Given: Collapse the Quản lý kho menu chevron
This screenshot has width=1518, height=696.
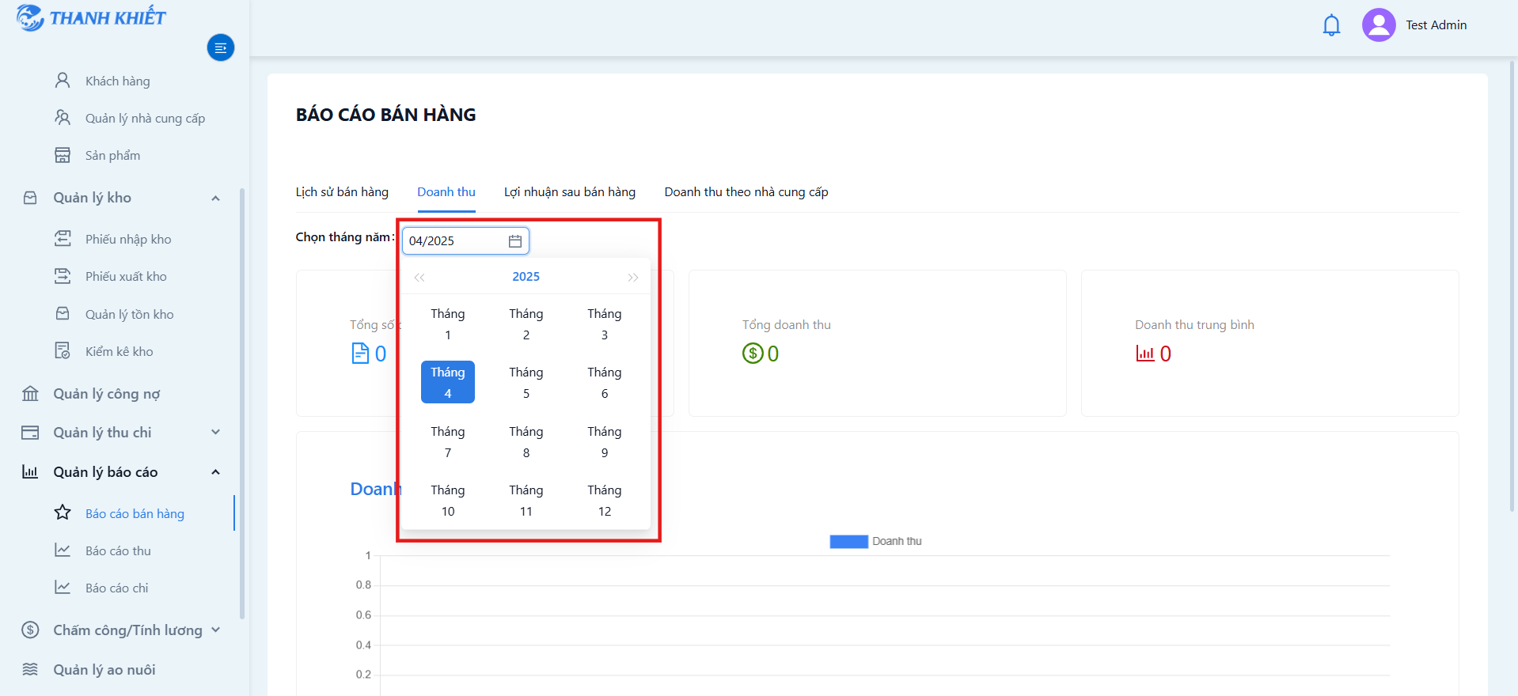Looking at the screenshot, I should click(215, 198).
